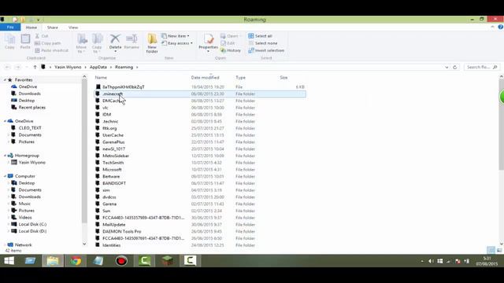Open New item dropdown

(x=176, y=36)
